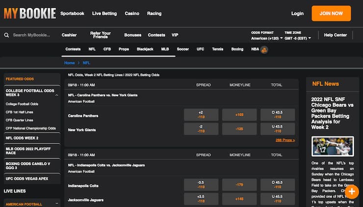Image resolution: width=363 pixels, height=207 pixels.
Task: Pick Over 45.5 total
Action: [278, 185]
